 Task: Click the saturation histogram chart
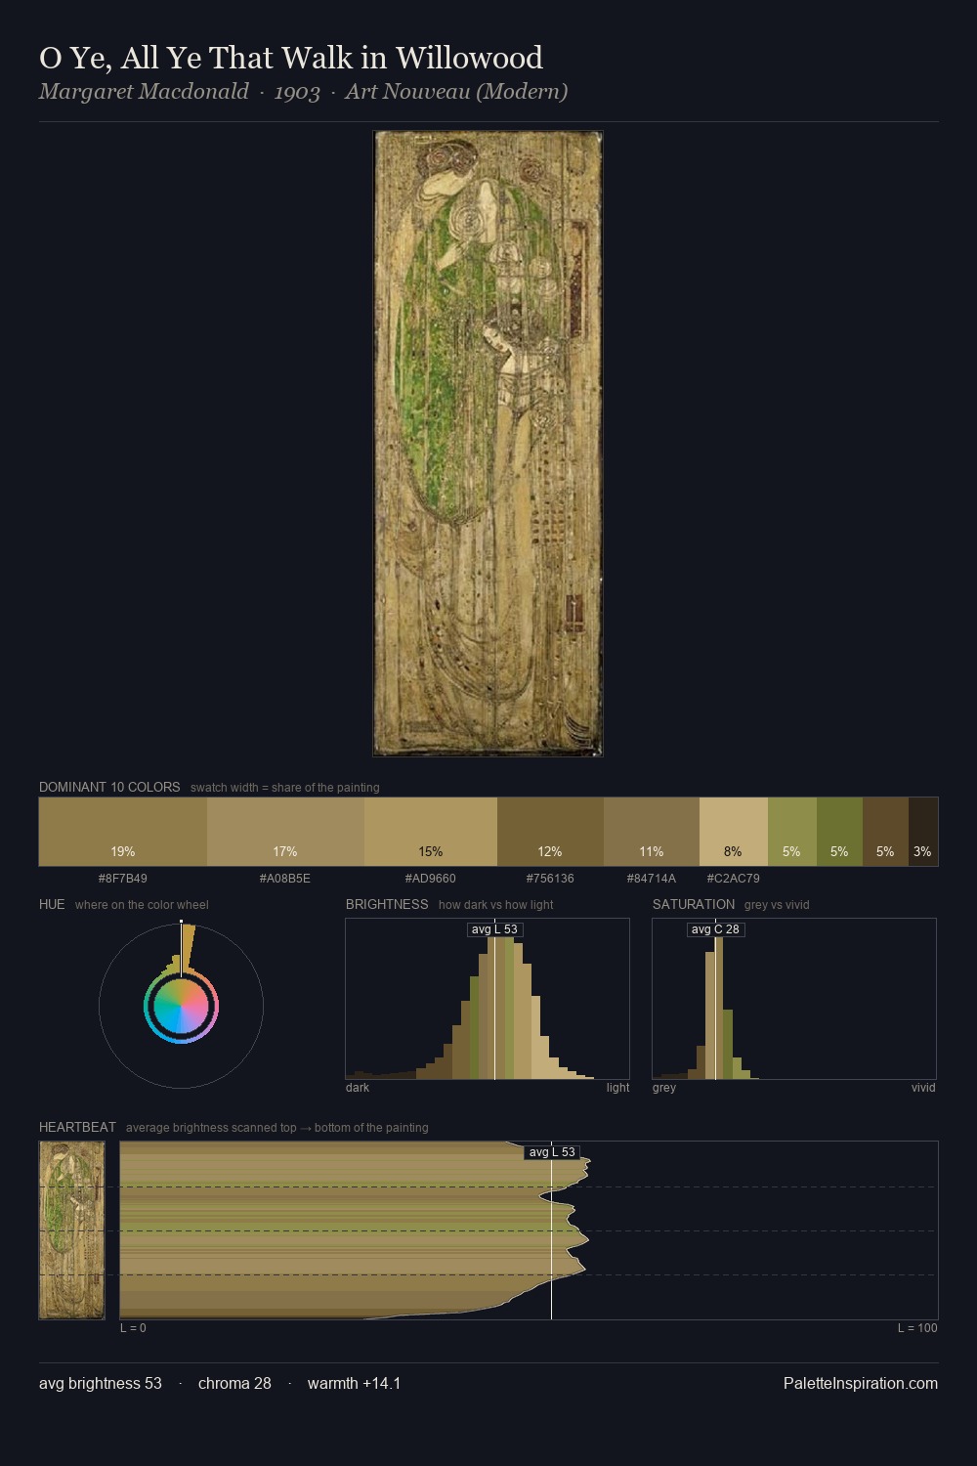(794, 999)
